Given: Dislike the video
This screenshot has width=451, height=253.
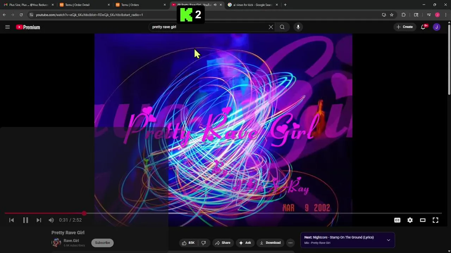Looking at the screenshot, I should coord(204,243).
